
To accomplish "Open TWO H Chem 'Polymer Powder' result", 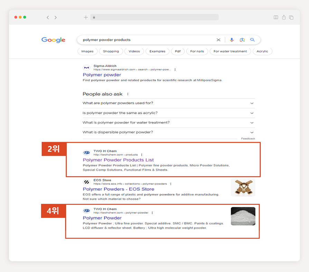I will pos(102,218).
